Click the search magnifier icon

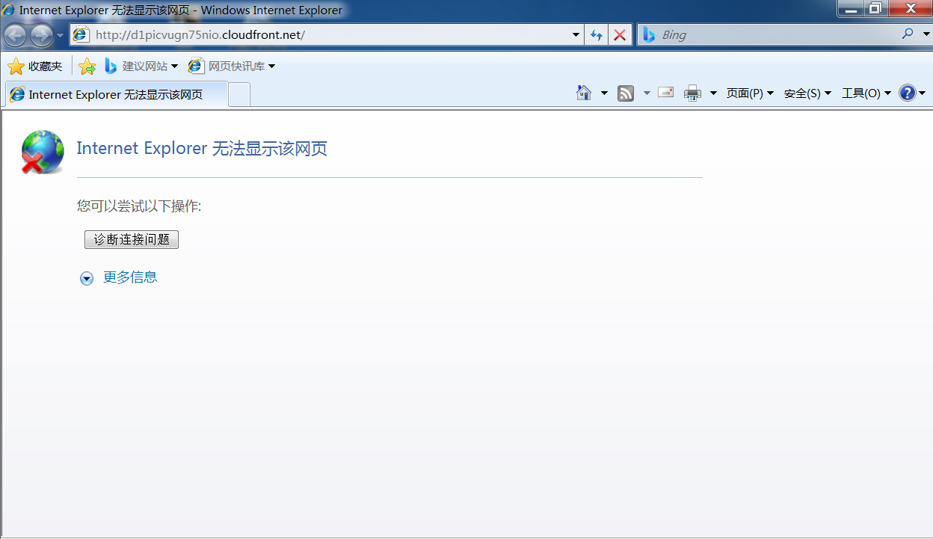[x=908, y=34]
